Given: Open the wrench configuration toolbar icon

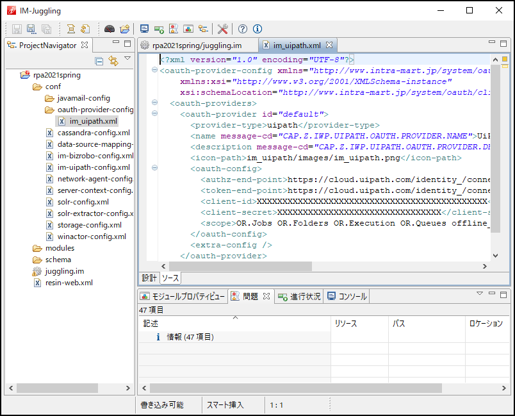Looking at the screenshot, I should pos(222,29).
